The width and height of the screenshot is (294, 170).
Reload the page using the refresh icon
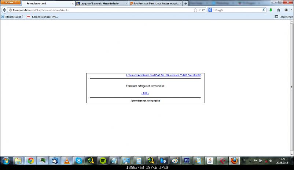(x=203, y=10)
